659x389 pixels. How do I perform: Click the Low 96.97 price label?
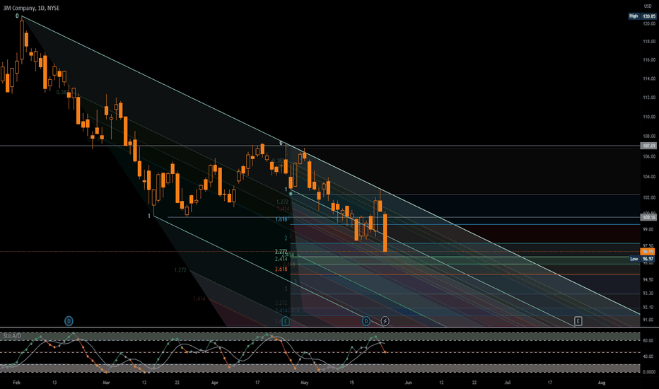642,259
